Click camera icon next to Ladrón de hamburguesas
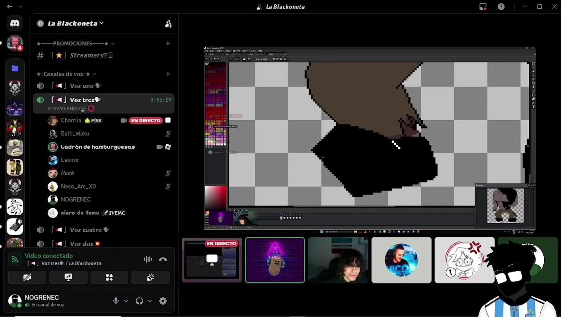The width and height of the screenshot is (561, 317). (159, 147)
